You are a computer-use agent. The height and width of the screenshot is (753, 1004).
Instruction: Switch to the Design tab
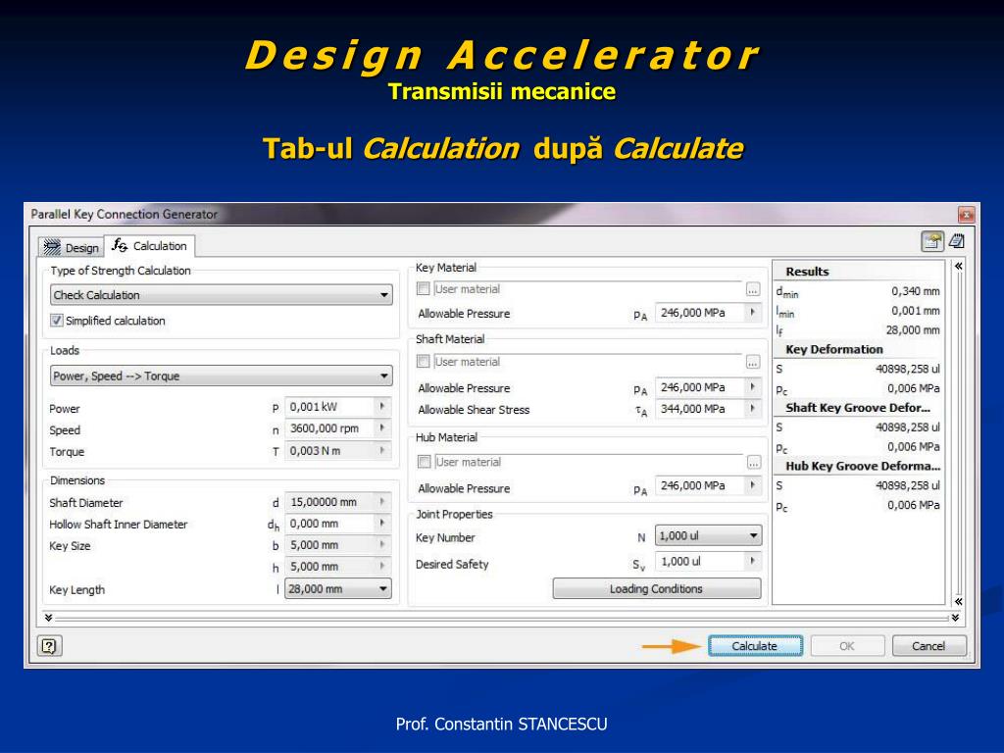[x=71, y=247]
